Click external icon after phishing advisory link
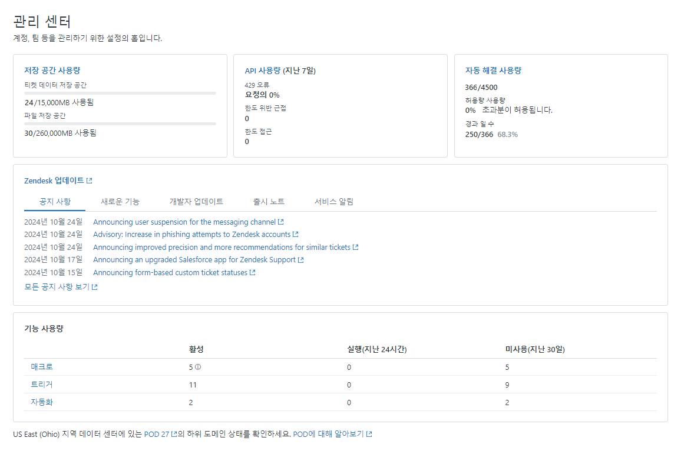The width and height of the screenshot is (681, 451). click(296, 235)
